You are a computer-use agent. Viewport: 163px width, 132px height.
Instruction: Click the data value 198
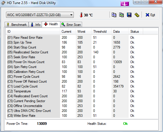tap(116, 81)
